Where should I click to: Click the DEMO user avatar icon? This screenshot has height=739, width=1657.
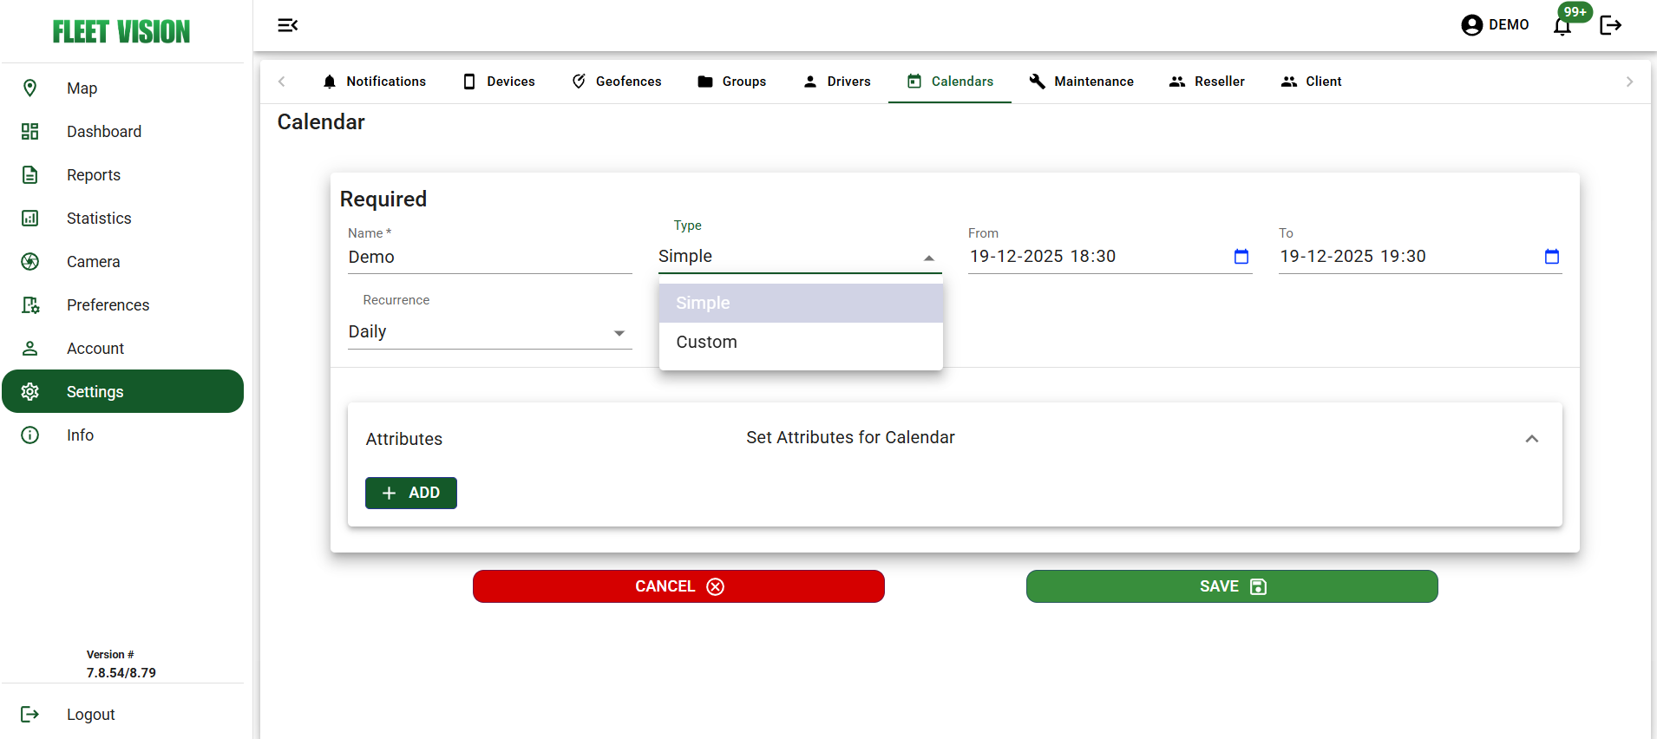pyautogui.click(x=1471, y=25)
